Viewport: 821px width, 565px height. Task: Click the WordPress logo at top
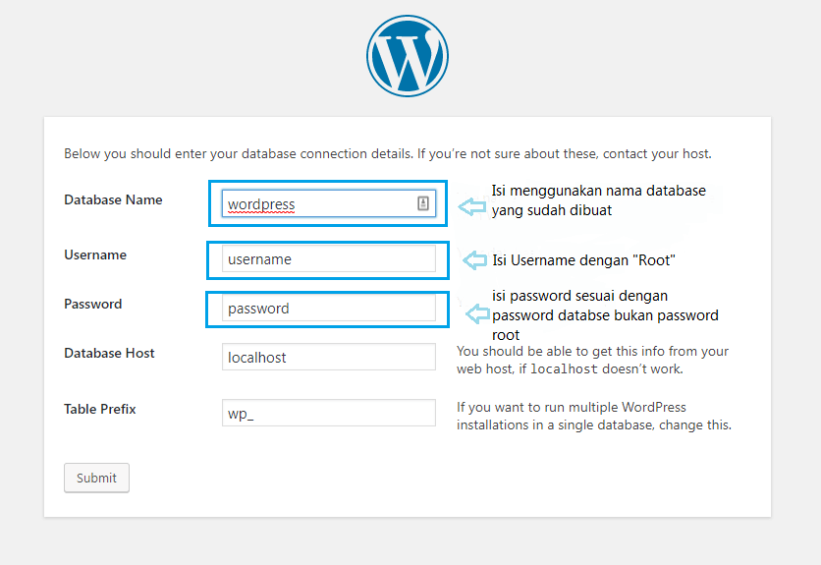coord(408,56)
